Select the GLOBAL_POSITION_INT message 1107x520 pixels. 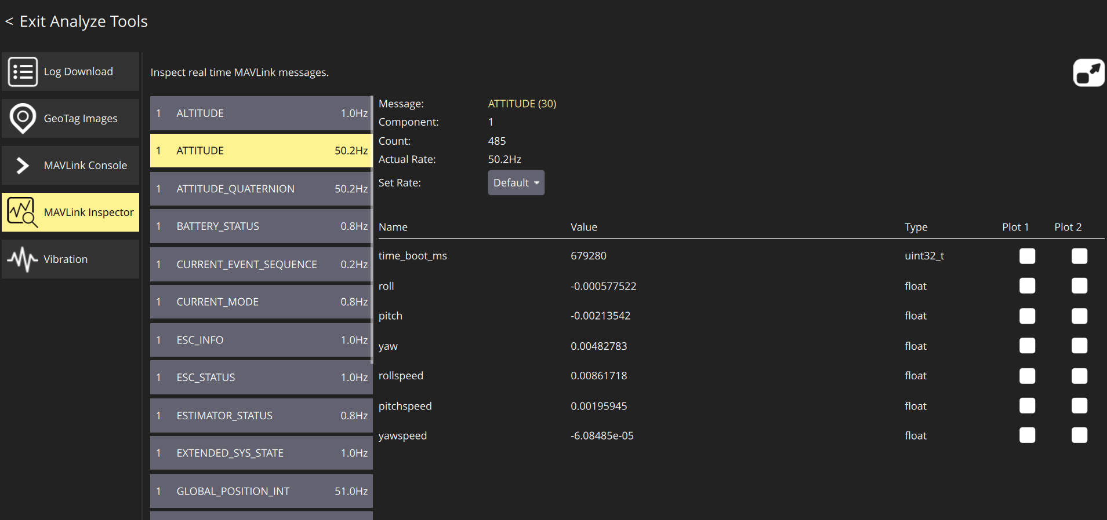click(x=261, y=491)
